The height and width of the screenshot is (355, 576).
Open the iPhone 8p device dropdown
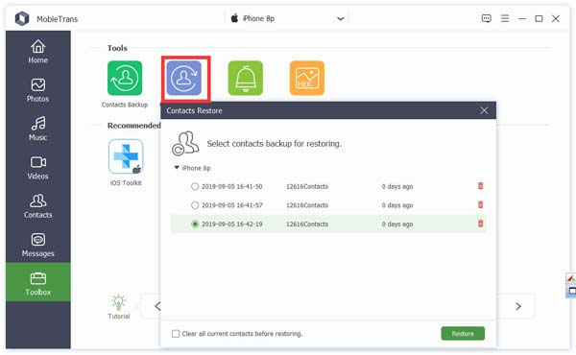(287, 18)
